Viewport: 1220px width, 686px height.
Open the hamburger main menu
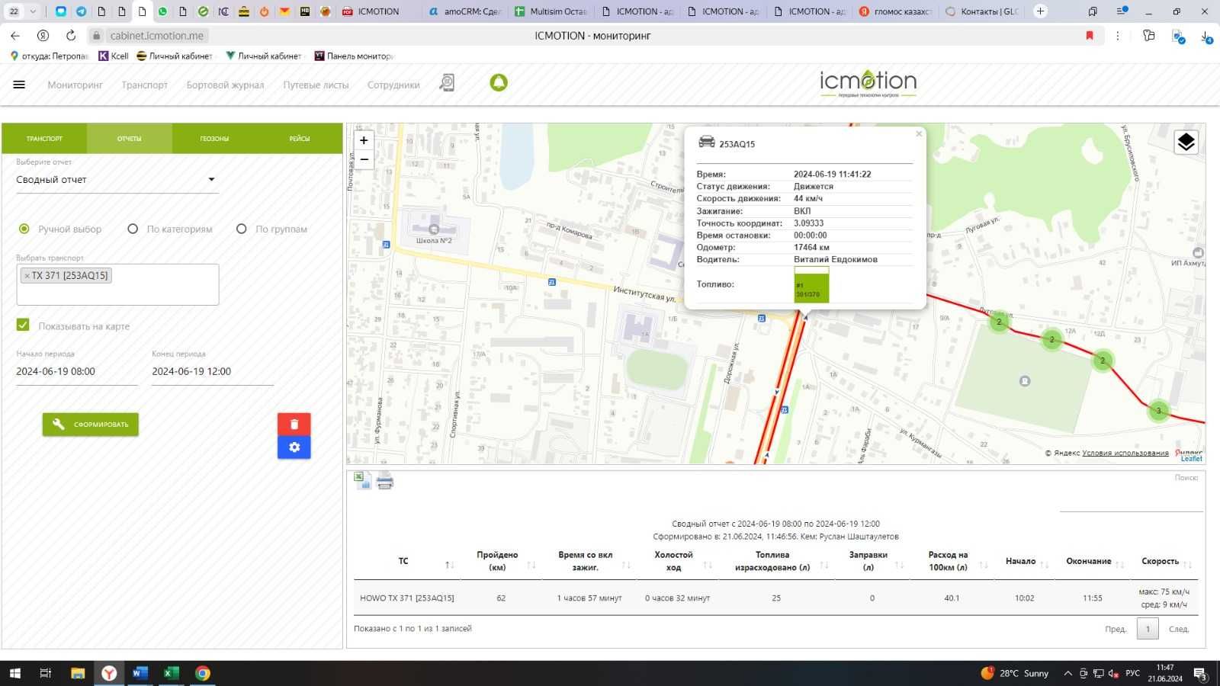pyautogui.click(x=19, y=85)
